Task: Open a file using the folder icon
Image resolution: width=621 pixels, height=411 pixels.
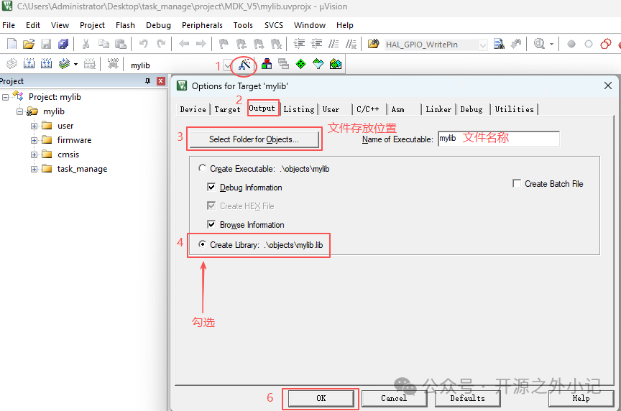Action: tap(29, 44)
